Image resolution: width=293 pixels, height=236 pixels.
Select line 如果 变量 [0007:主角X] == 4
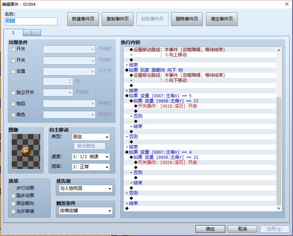[x=200, y=152]
